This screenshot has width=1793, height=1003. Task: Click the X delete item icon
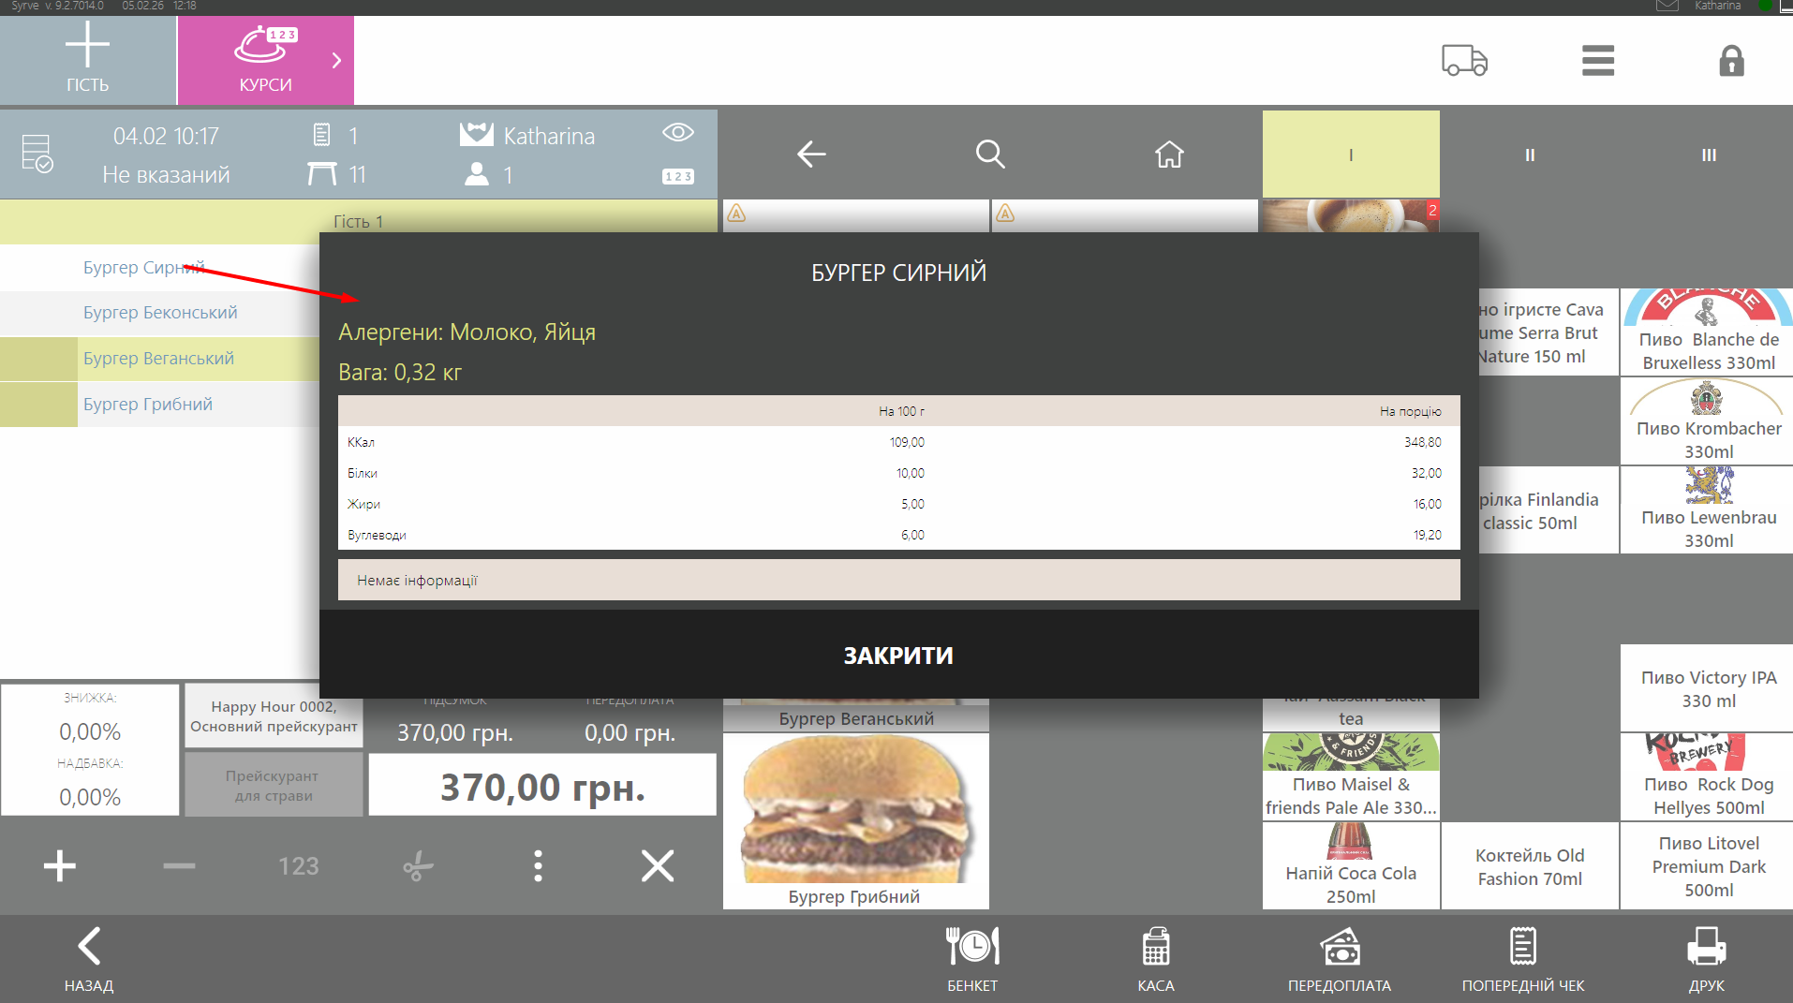tap(657, 866)
